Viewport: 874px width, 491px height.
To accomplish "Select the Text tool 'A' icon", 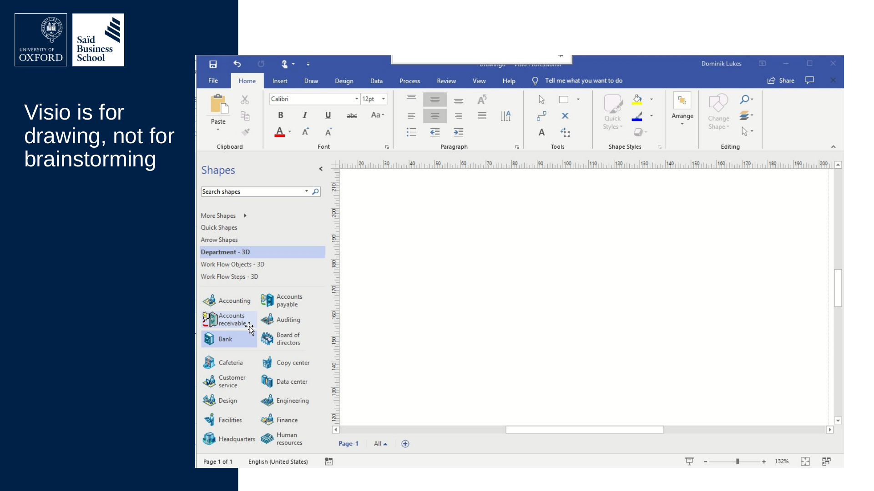I will point(541,132).
